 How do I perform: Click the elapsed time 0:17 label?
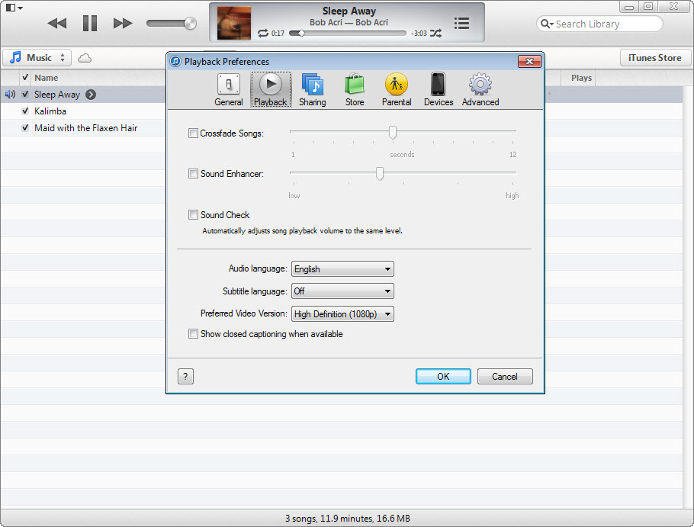tap(278, 34)
